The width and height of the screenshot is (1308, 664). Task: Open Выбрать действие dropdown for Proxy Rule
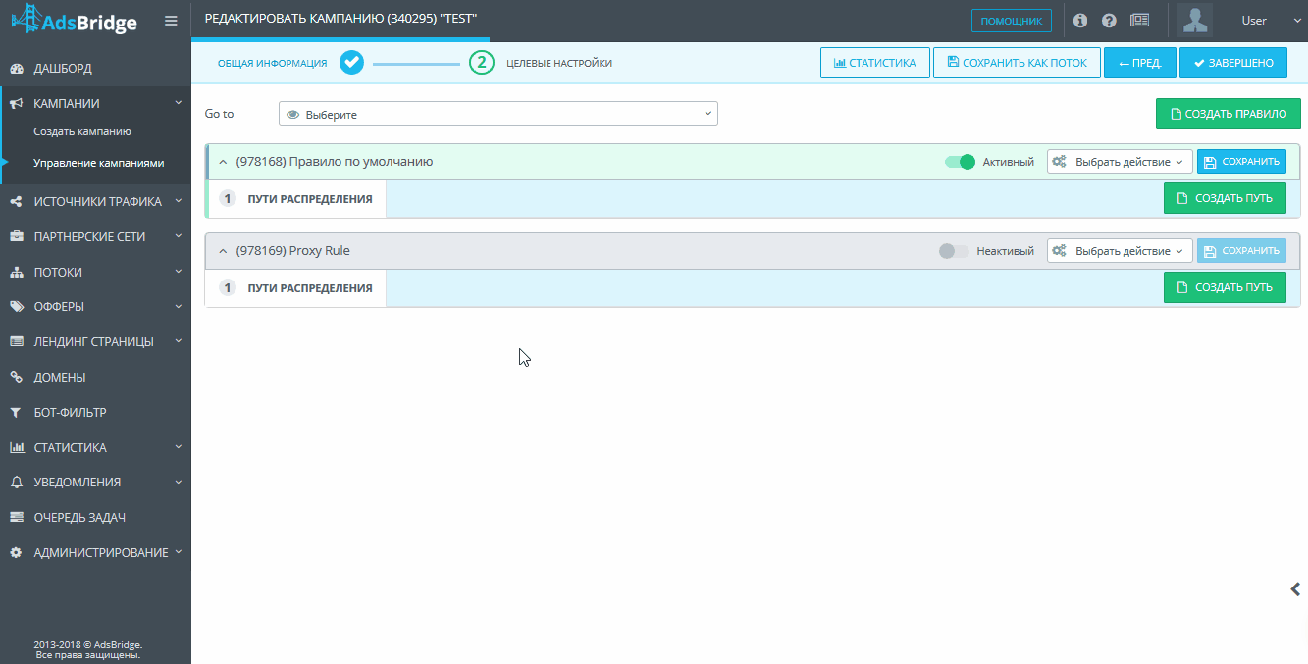1120,251
